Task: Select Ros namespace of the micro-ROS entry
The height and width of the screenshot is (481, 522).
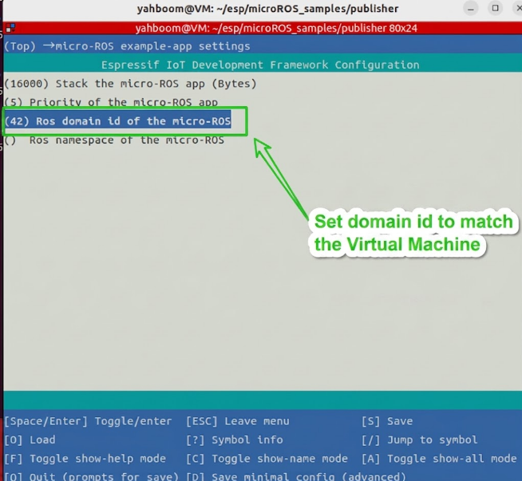Action: point(114,140)
